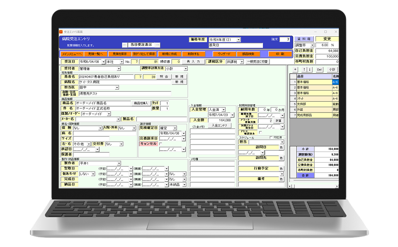Select 見積一覧へ in the orange menu bar
Image resolution: width=398 pixels, height=247 pixels.
pyautogui.click(x=96, y=54)
